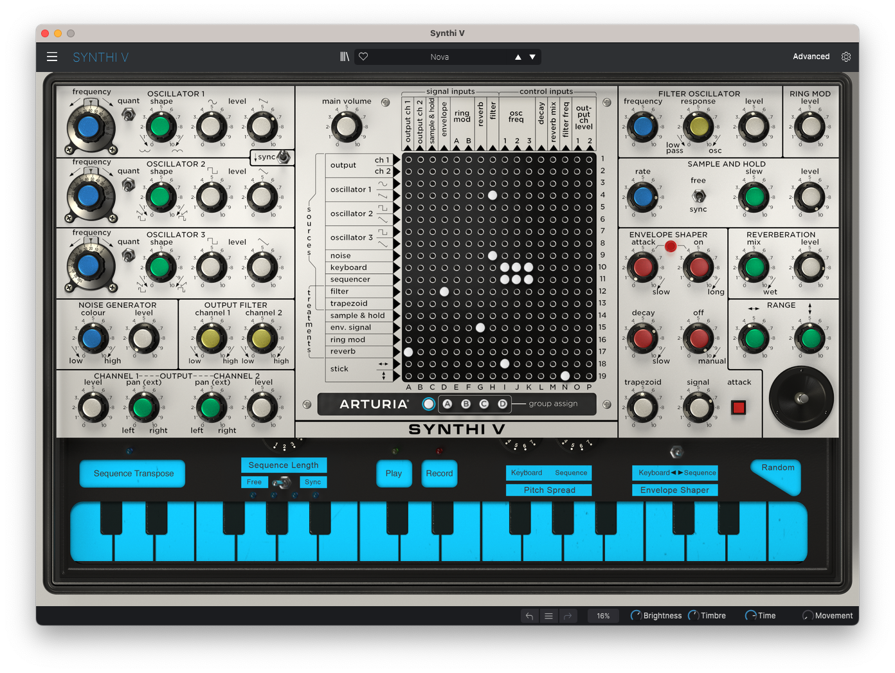895x673 pixels.
Task: Click Oscillator 2 frequency dial
Action: pyautogui.click(x=89, y=196)
